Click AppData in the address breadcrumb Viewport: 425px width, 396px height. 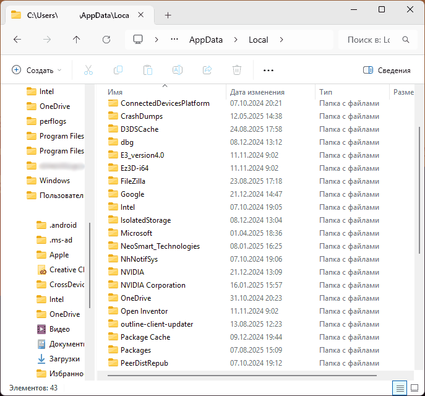pyautogui.click(x=206, y=40)
